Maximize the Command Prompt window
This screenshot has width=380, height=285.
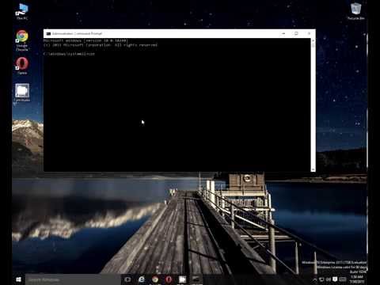point(296,33)
